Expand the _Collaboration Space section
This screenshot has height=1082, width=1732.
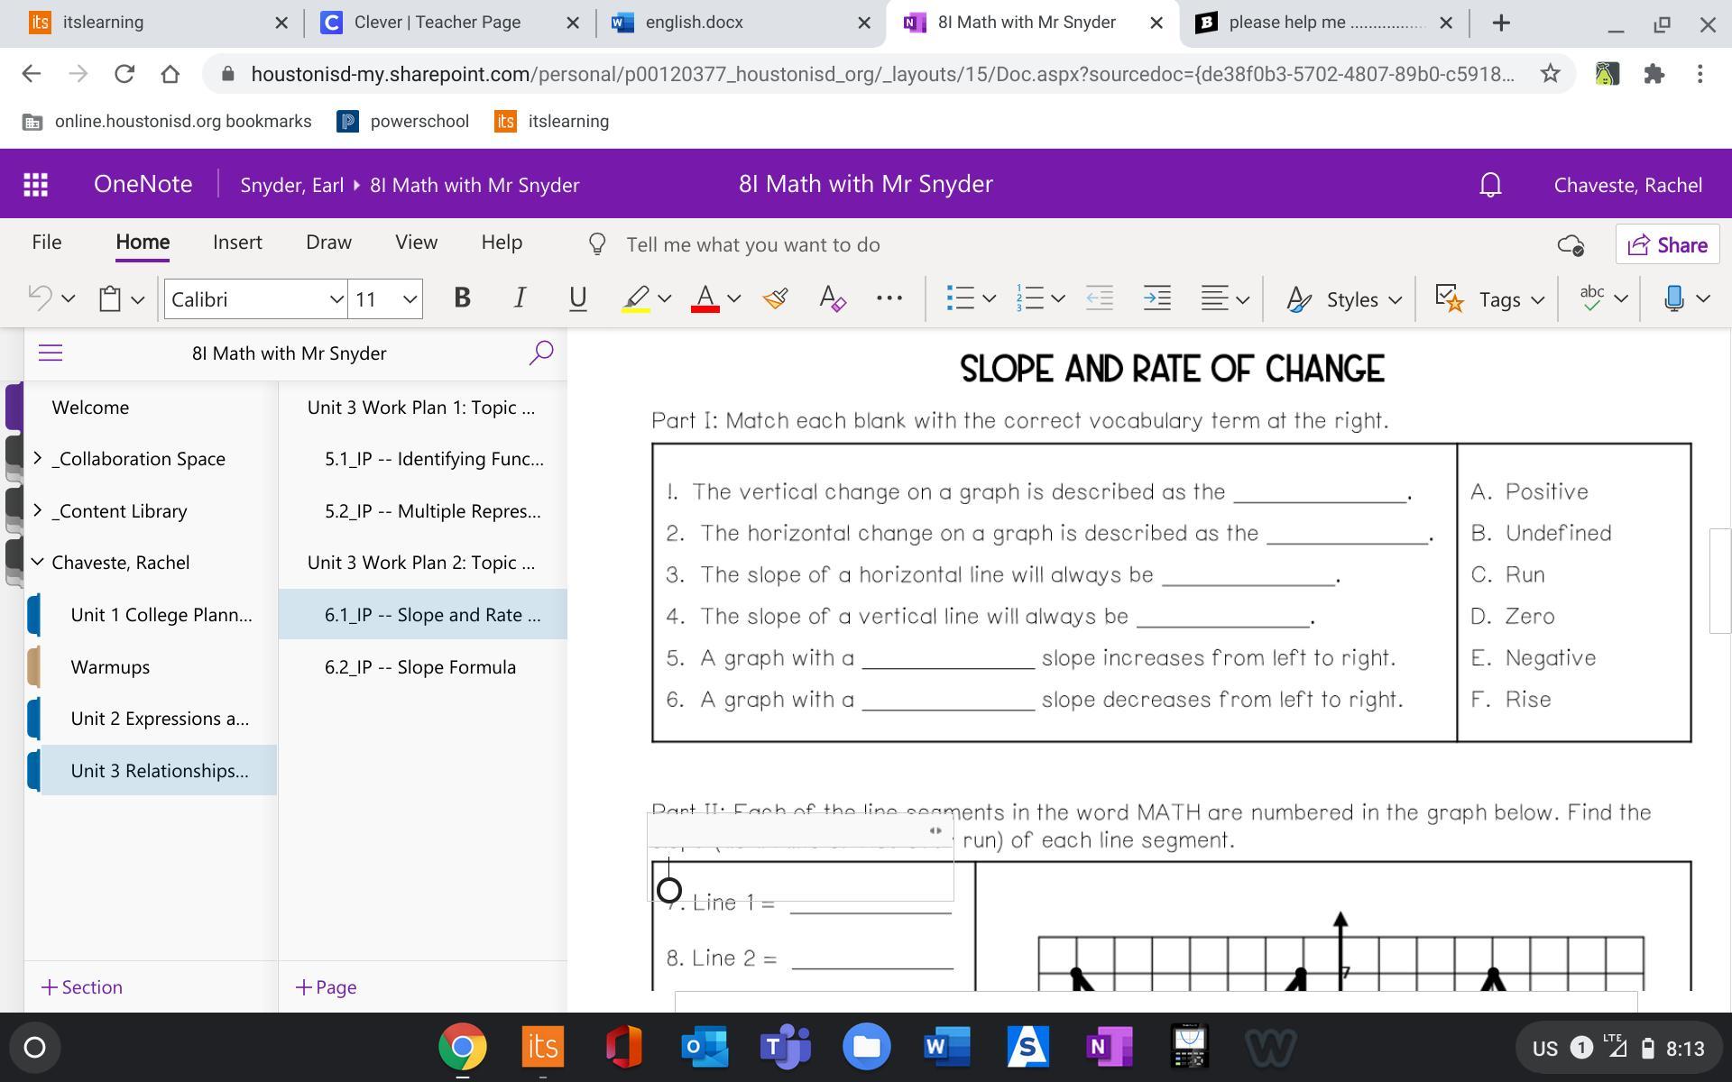click(x=37, y=458)
